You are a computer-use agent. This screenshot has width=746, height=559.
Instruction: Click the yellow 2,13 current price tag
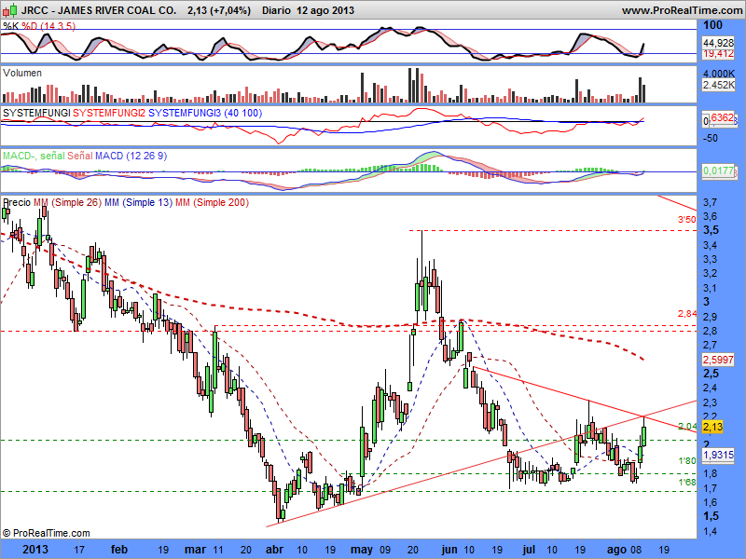pos(712,427)
